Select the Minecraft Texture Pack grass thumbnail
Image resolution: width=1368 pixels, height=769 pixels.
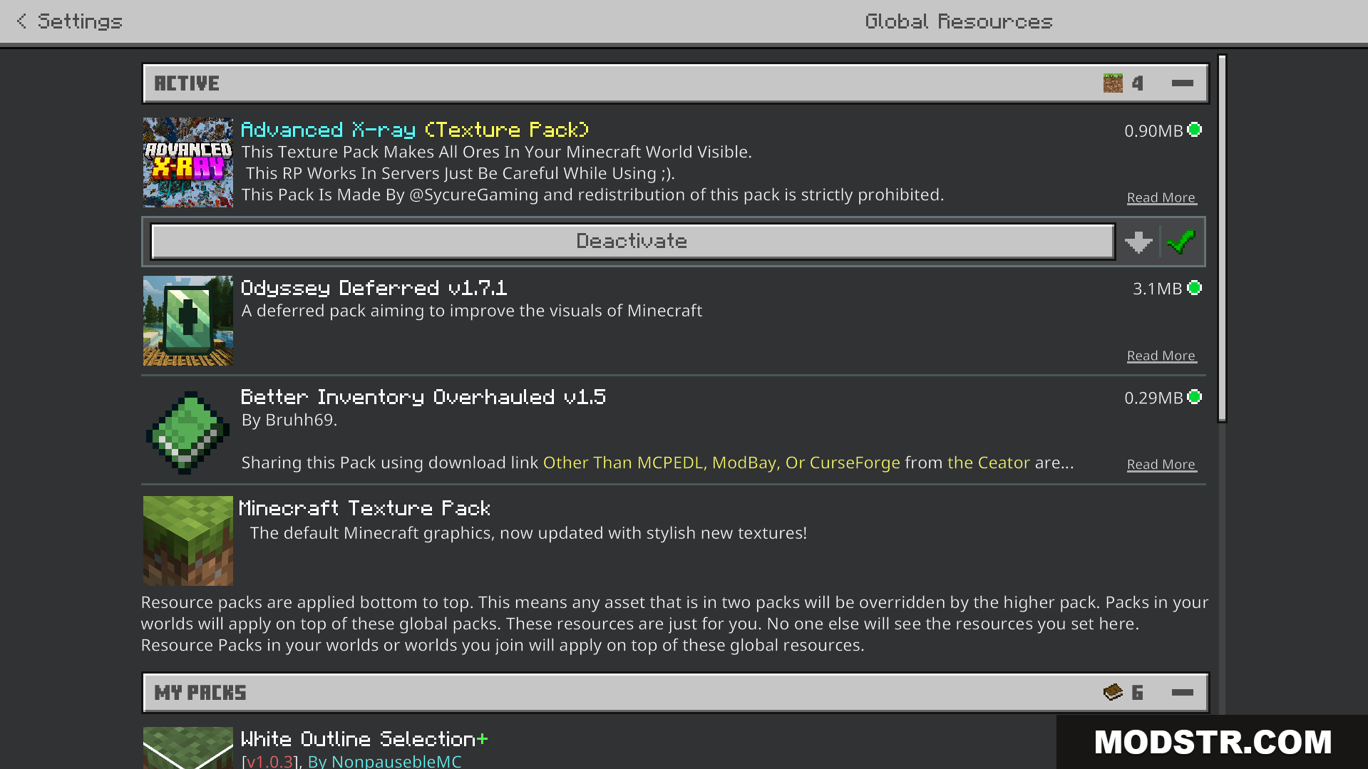[188, 541]
